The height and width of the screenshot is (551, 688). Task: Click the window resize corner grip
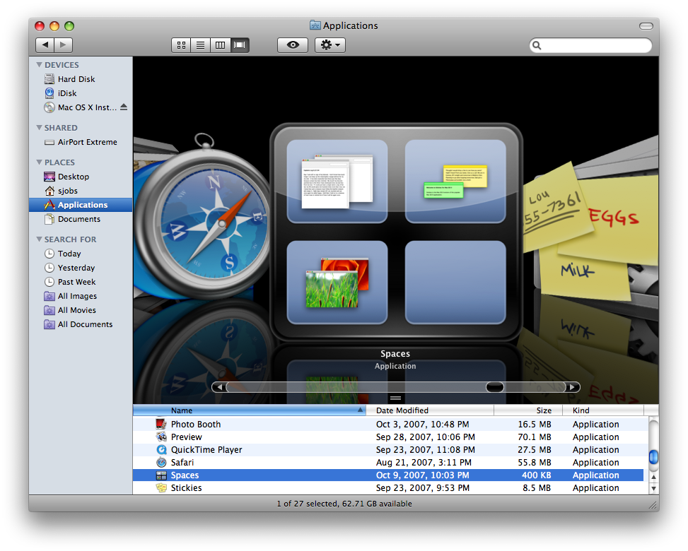click(x=653, y=505)
